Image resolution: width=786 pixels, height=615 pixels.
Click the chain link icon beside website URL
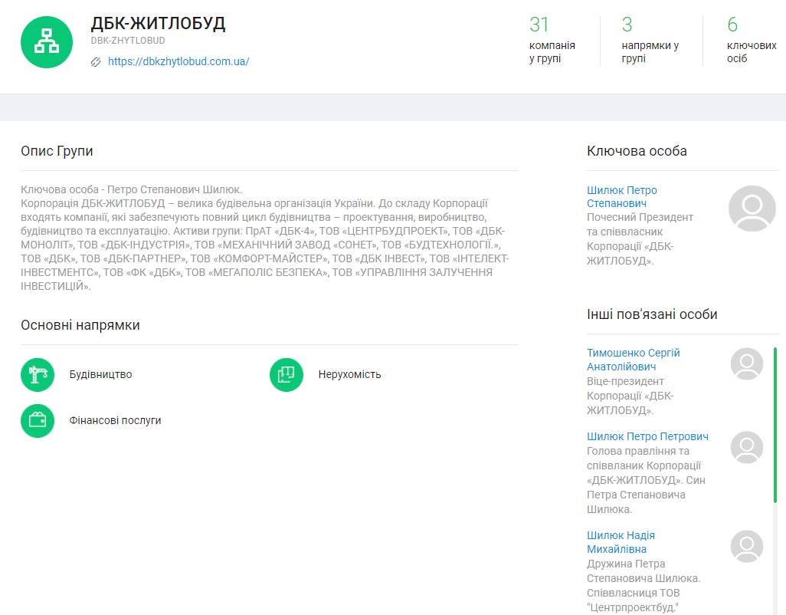click(96, 62)
